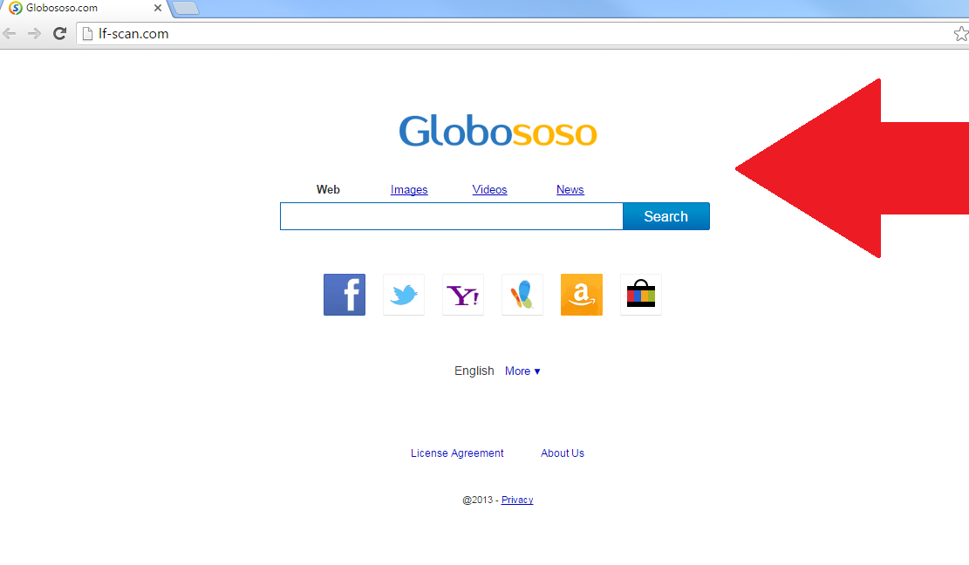This screenshot has width=969, height=565.
Task: Click the blue Search button
Action: [666, 216]
